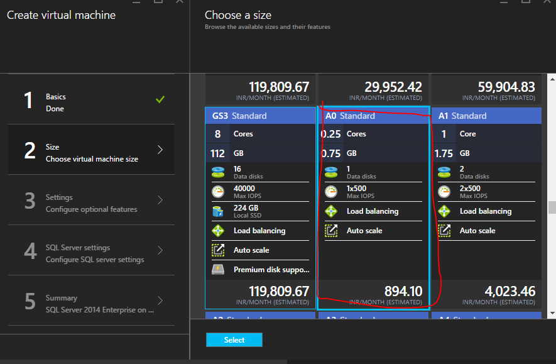
Task: Expand the Settings step chevron
Action: (x=160, y=200)
